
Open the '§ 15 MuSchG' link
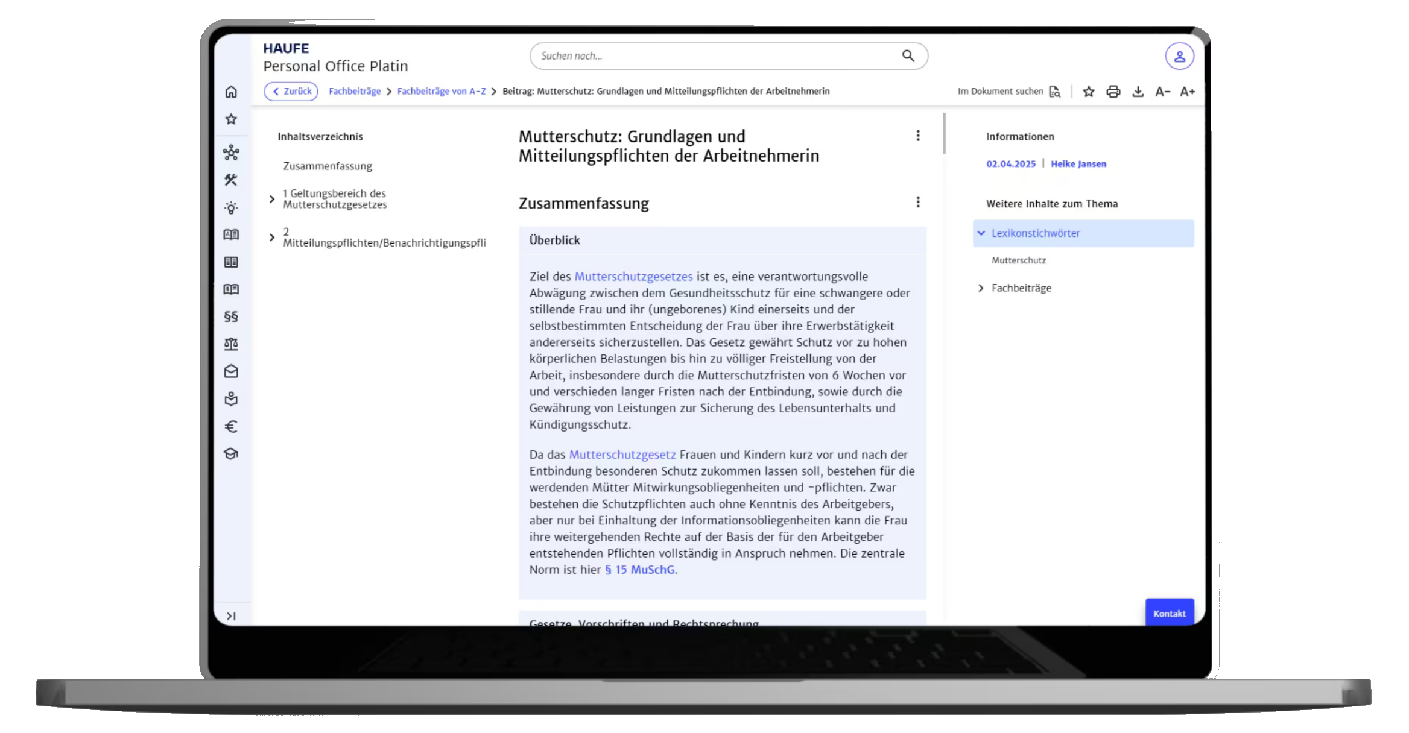coord(639,570)
